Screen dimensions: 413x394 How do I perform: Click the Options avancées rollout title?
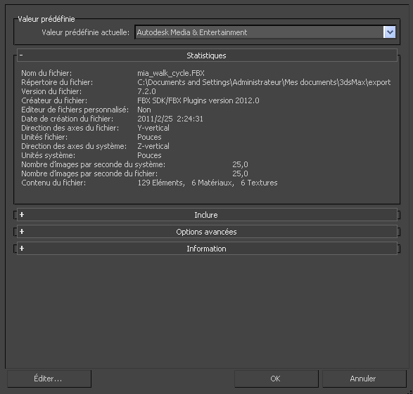coord(206,232)
